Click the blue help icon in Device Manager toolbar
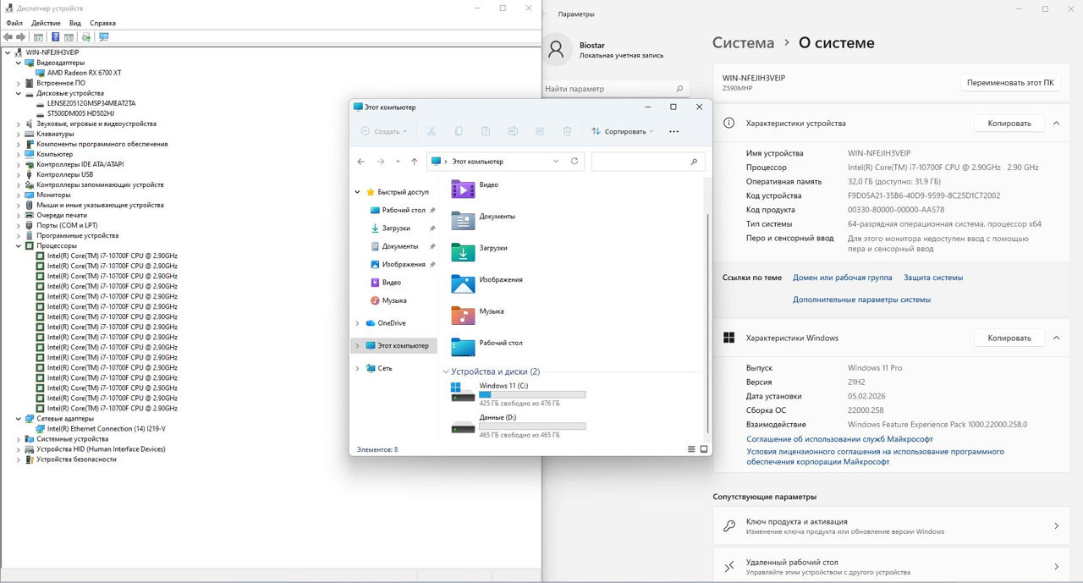This screenshot has width=1083, height=583. [56, 37]
